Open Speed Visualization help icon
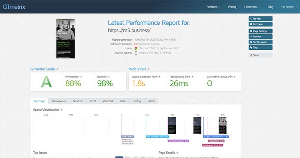 tap(61, 110)
